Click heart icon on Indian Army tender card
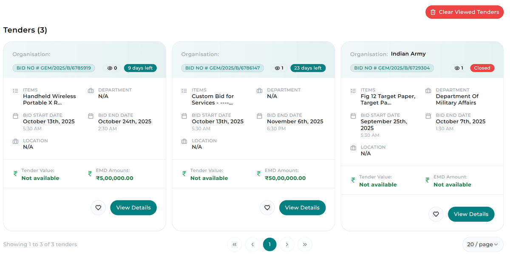This screenshot has height=254, width=510. click(436, 214)
